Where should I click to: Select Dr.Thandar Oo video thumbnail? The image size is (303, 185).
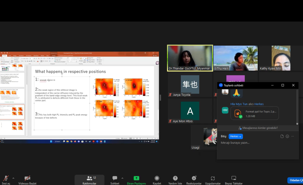coord(190,58)
